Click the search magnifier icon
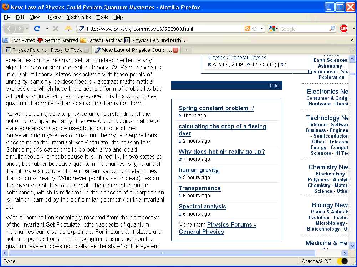The image size is (357, 267). coord(332,29)
